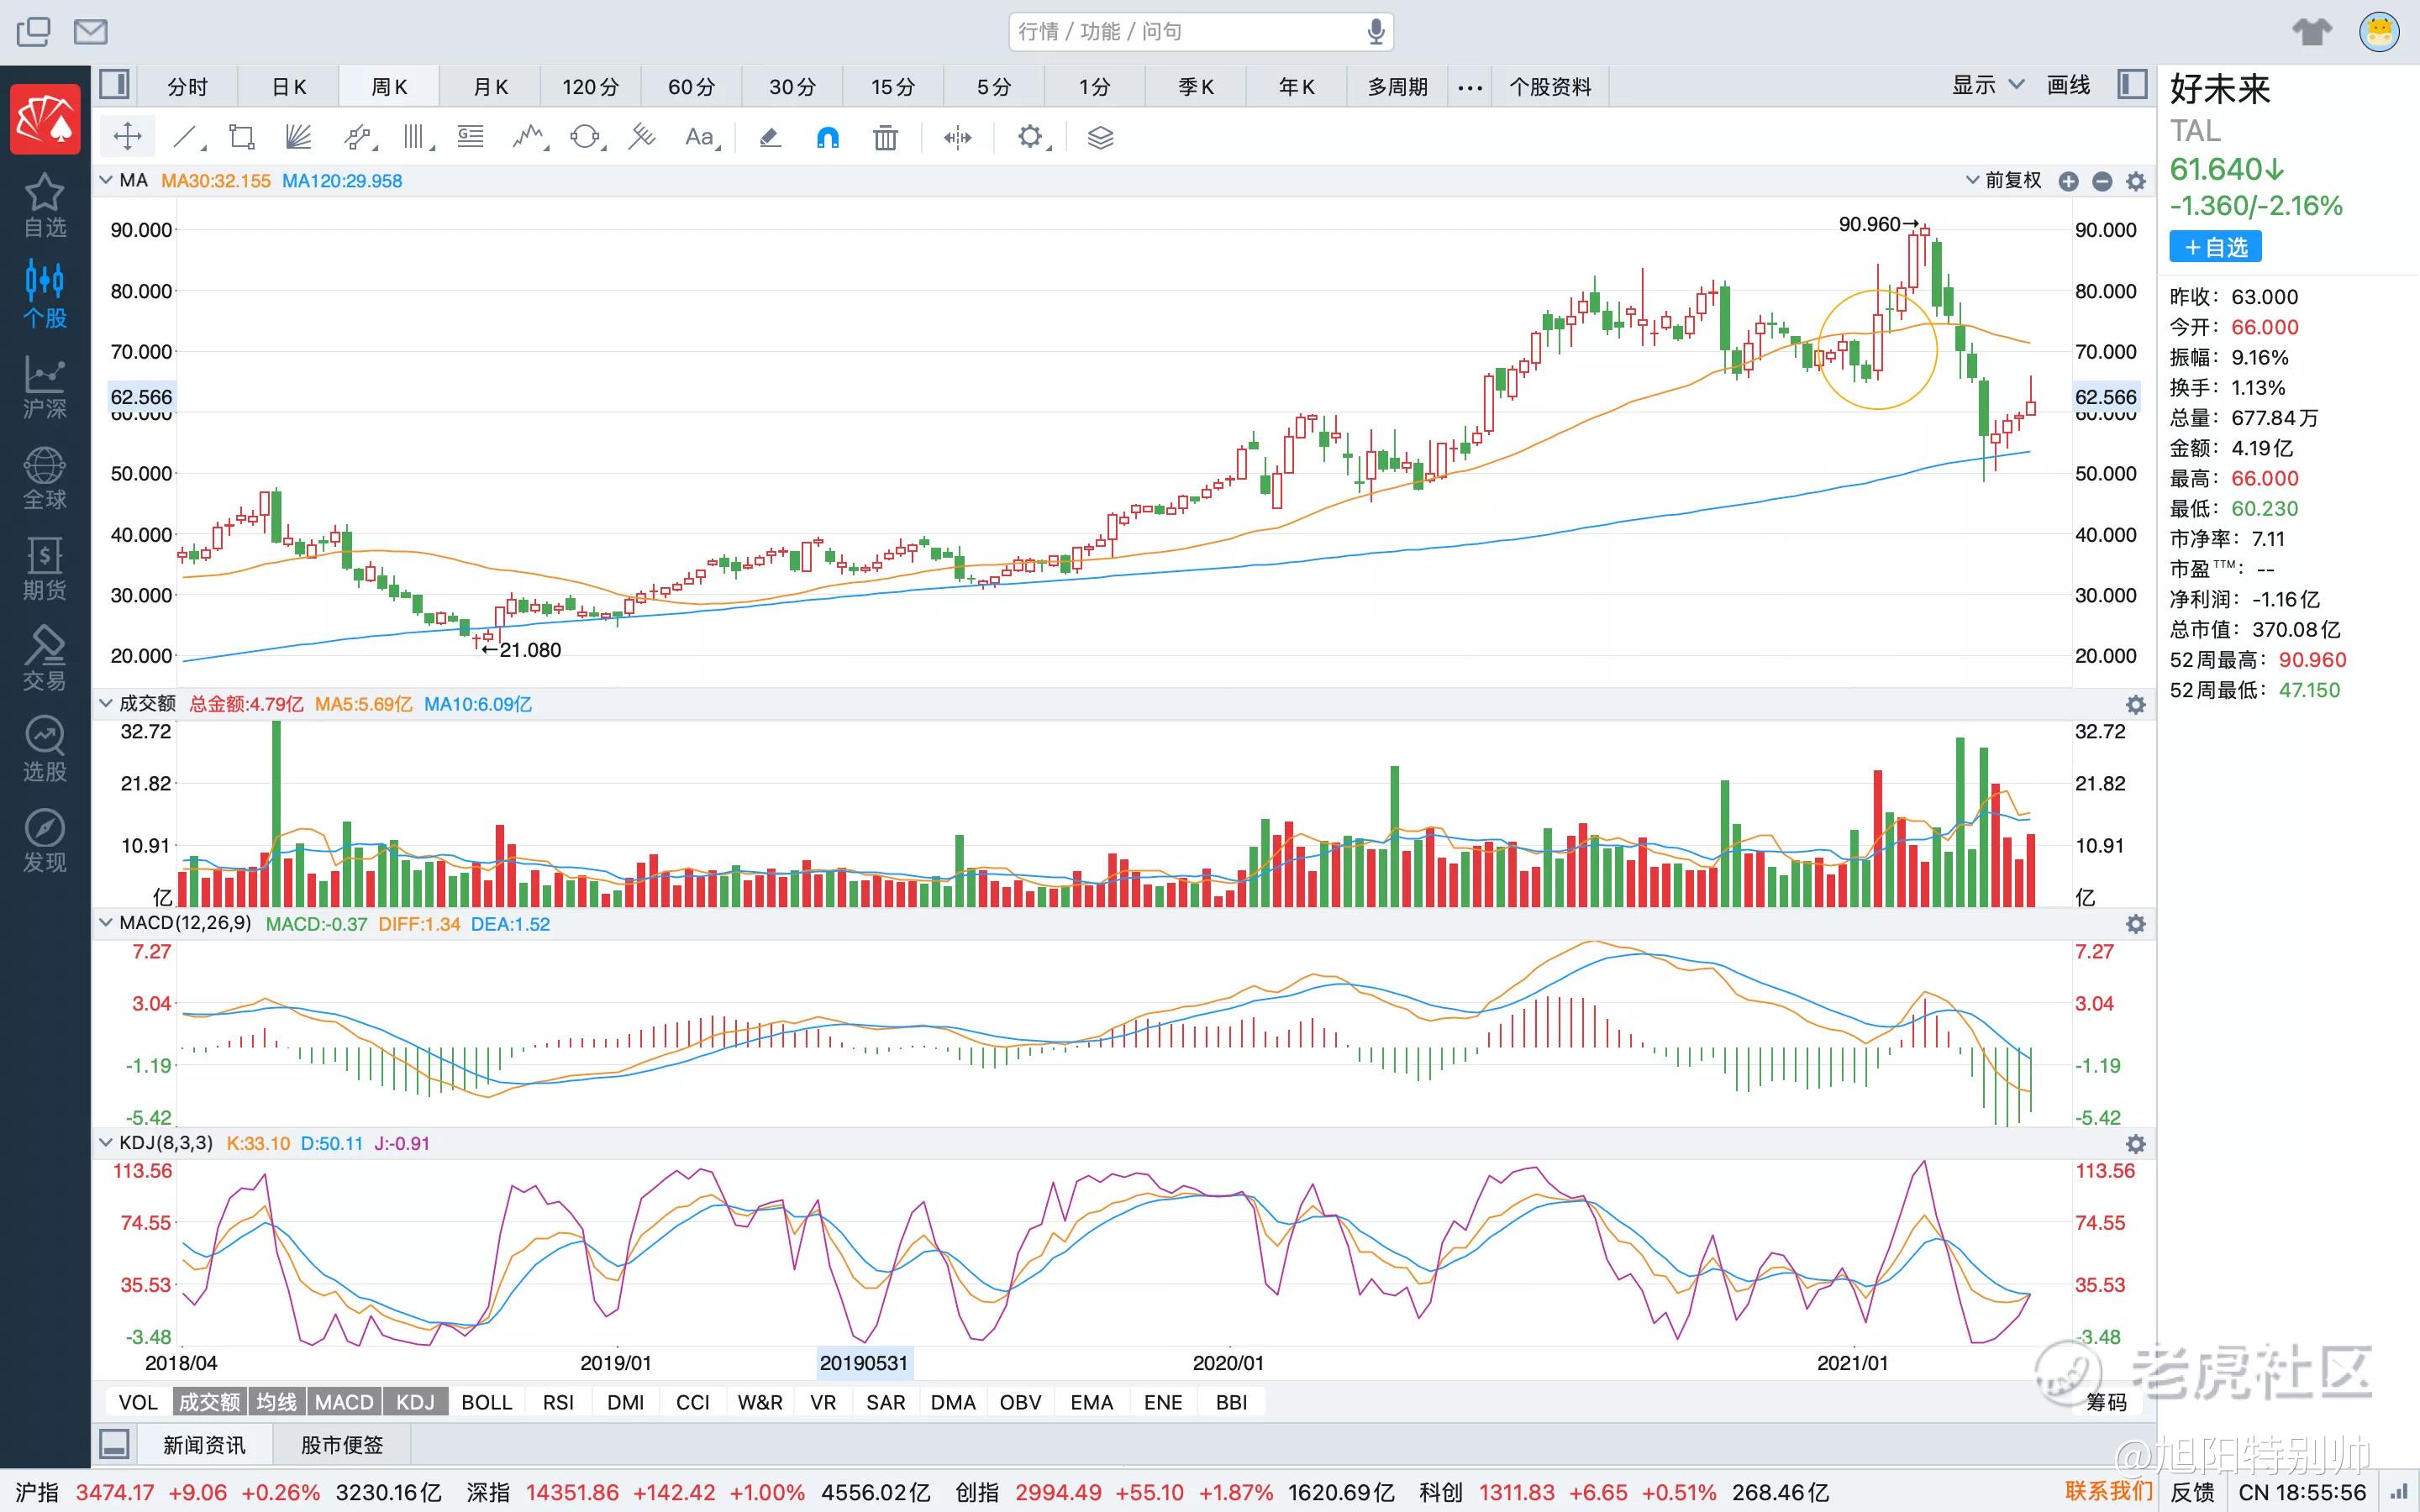Select the move/crosshair cursor tool
The width and height of the screenshot is (2420, 1512).
pos(128,137)
